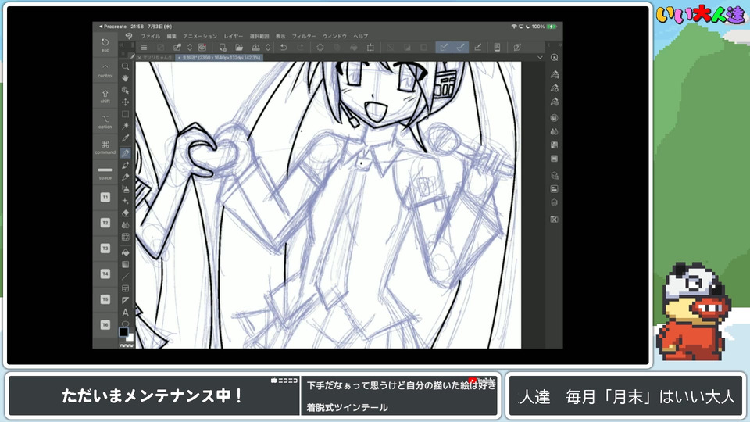Return to Procreate via back link

pyautogui.click(x=112, y=27)
